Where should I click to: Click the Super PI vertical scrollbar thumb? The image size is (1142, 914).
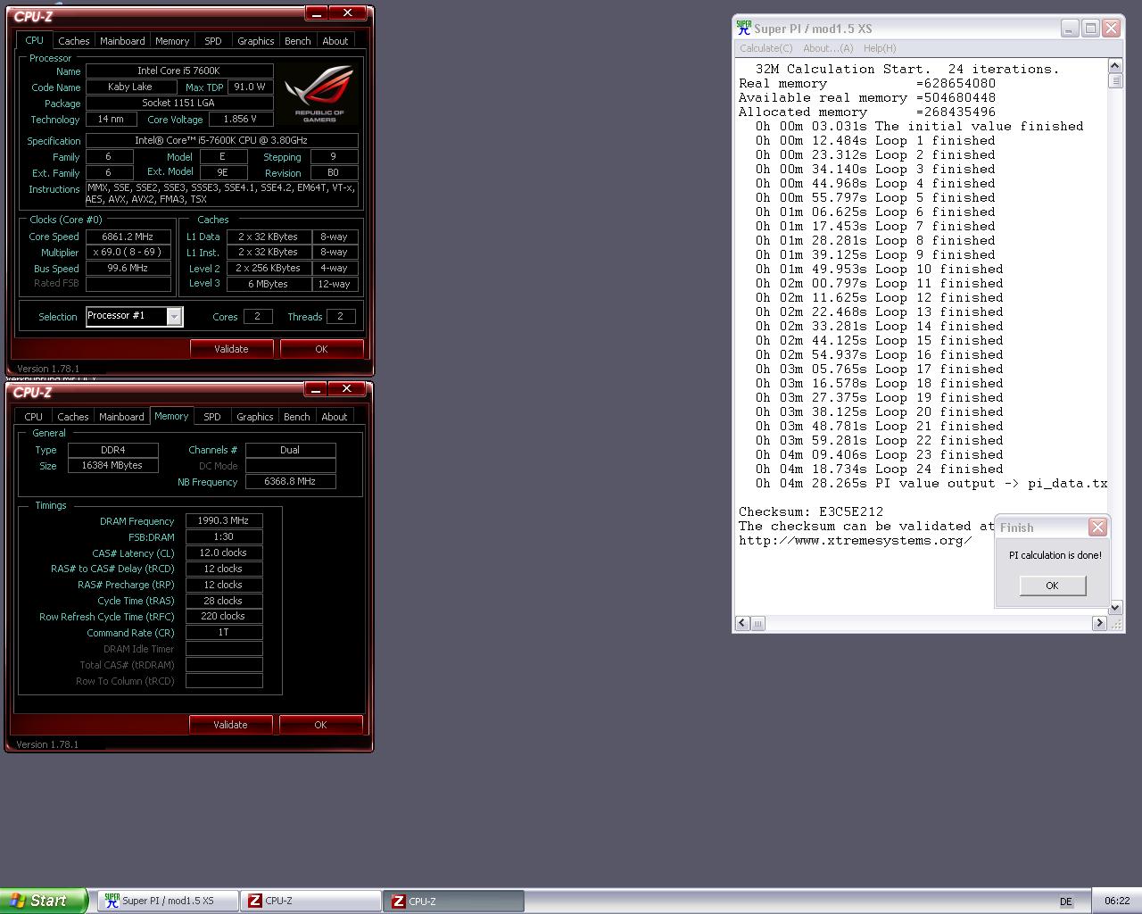click(1115, 80)
